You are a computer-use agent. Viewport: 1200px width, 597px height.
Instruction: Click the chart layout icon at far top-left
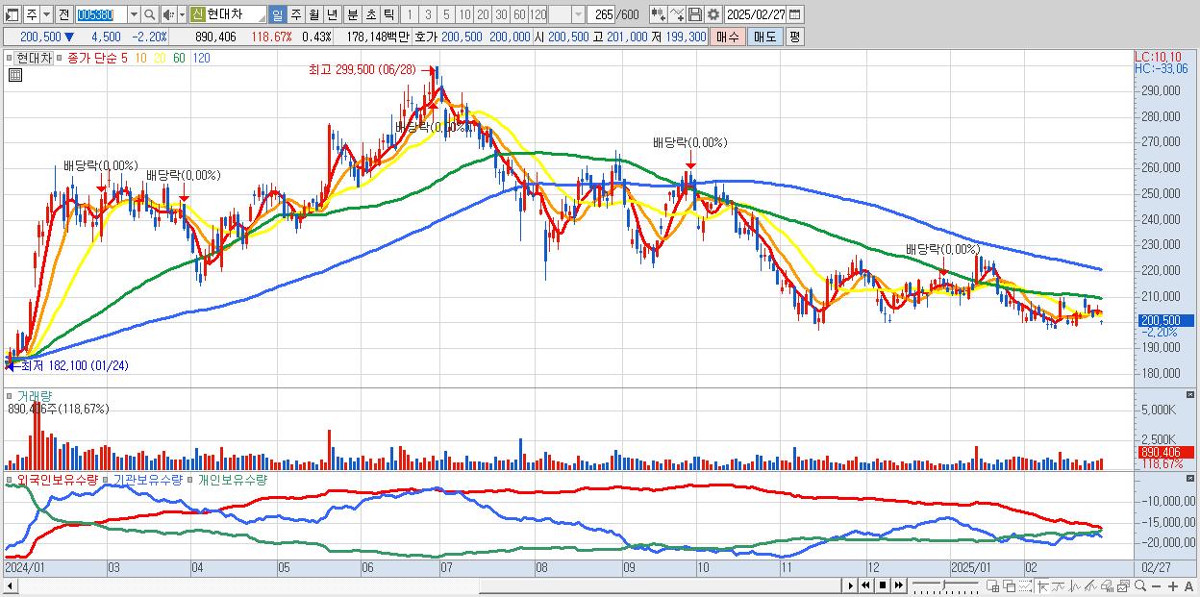point(11,14)
